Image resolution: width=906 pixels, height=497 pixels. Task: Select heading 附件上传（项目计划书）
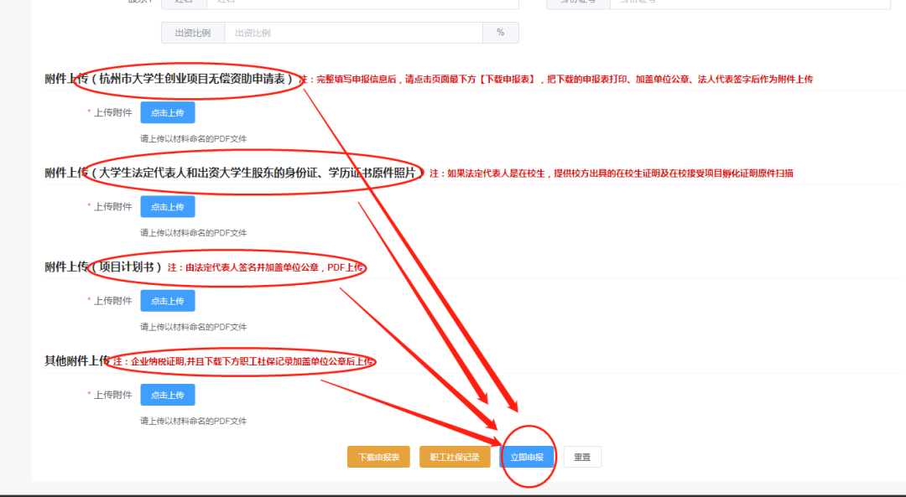[x=103, y=267]
